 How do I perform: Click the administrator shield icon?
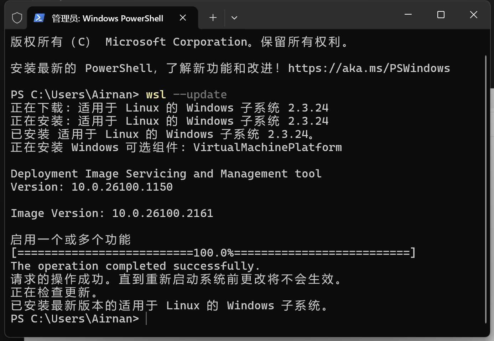pyautogui.click(x=17, y=18)
